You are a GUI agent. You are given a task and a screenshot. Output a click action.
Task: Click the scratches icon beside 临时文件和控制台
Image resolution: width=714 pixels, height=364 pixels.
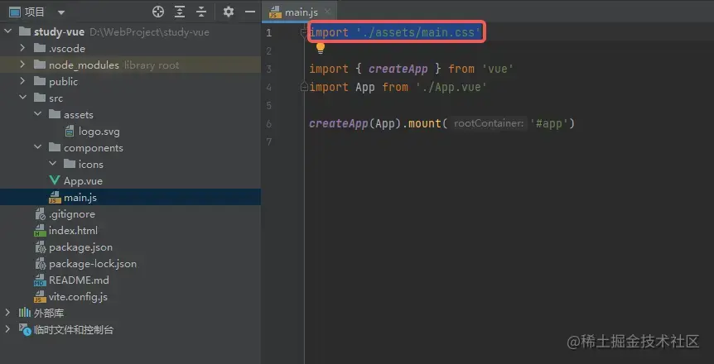click(x=25, y=329)
